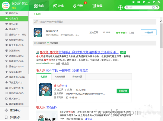Select 输入法 (42) category

(x=14, y=98)
